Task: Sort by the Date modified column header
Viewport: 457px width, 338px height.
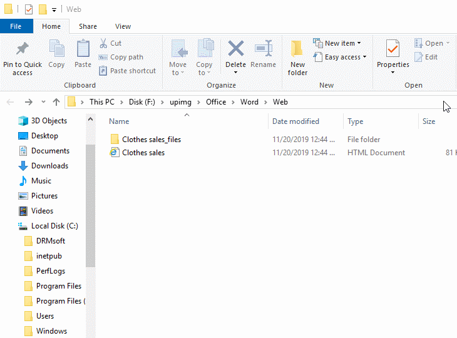Action: (x=295, y=121)
